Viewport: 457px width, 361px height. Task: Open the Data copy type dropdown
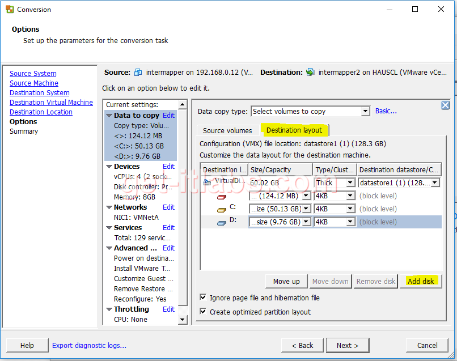[365, 112]
